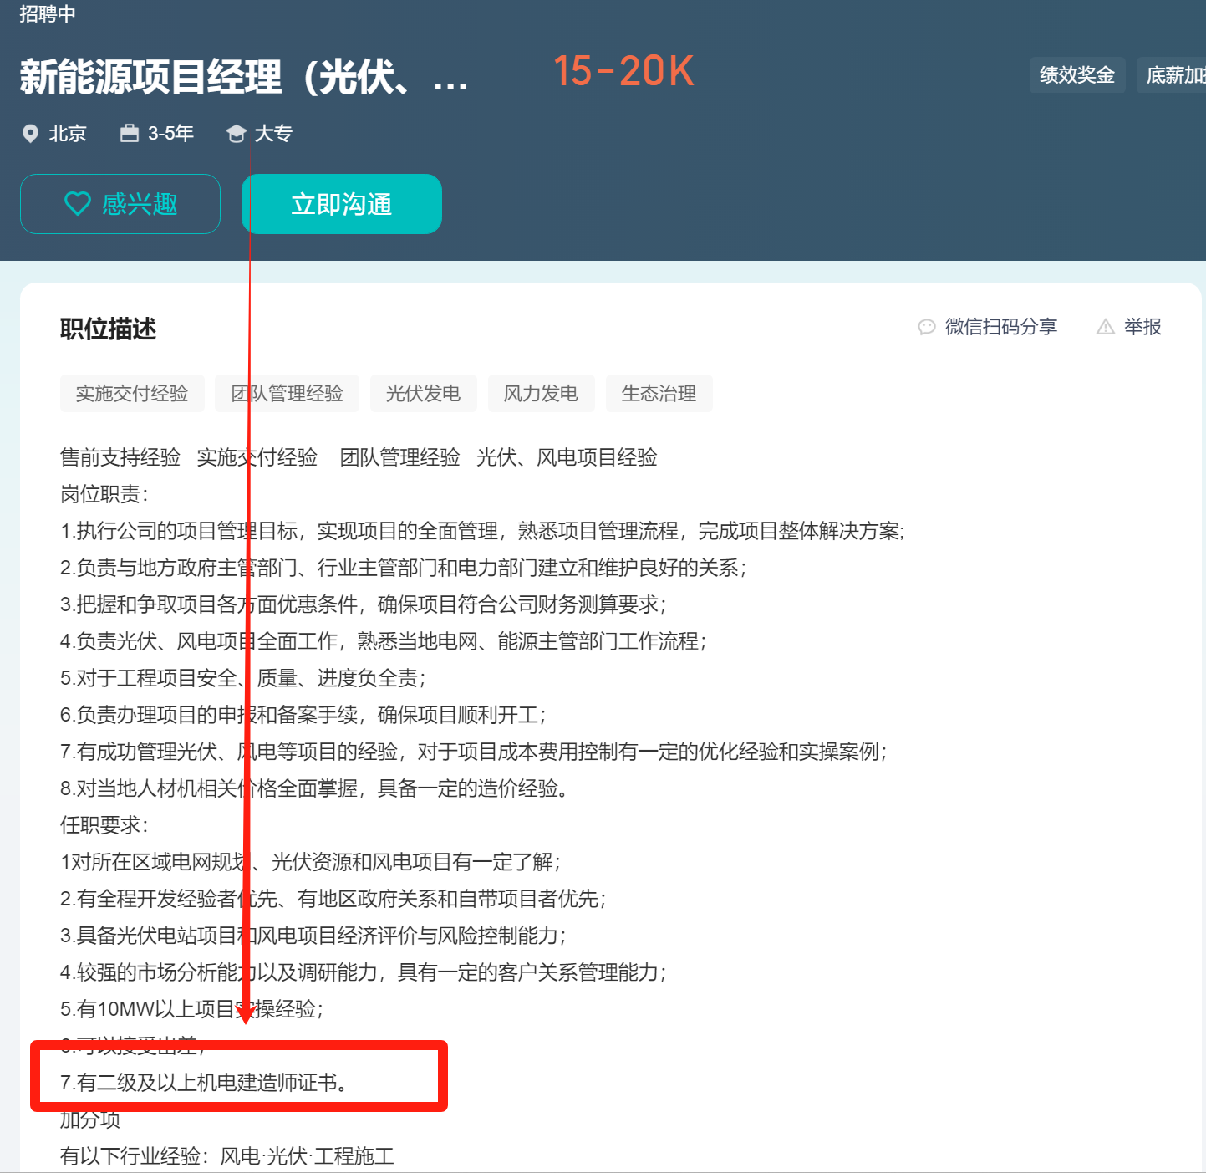The height and width of the screenshot is (1173, 1206).
Task: Click the location pin icon beside 北京
Action: pos(30,134)
